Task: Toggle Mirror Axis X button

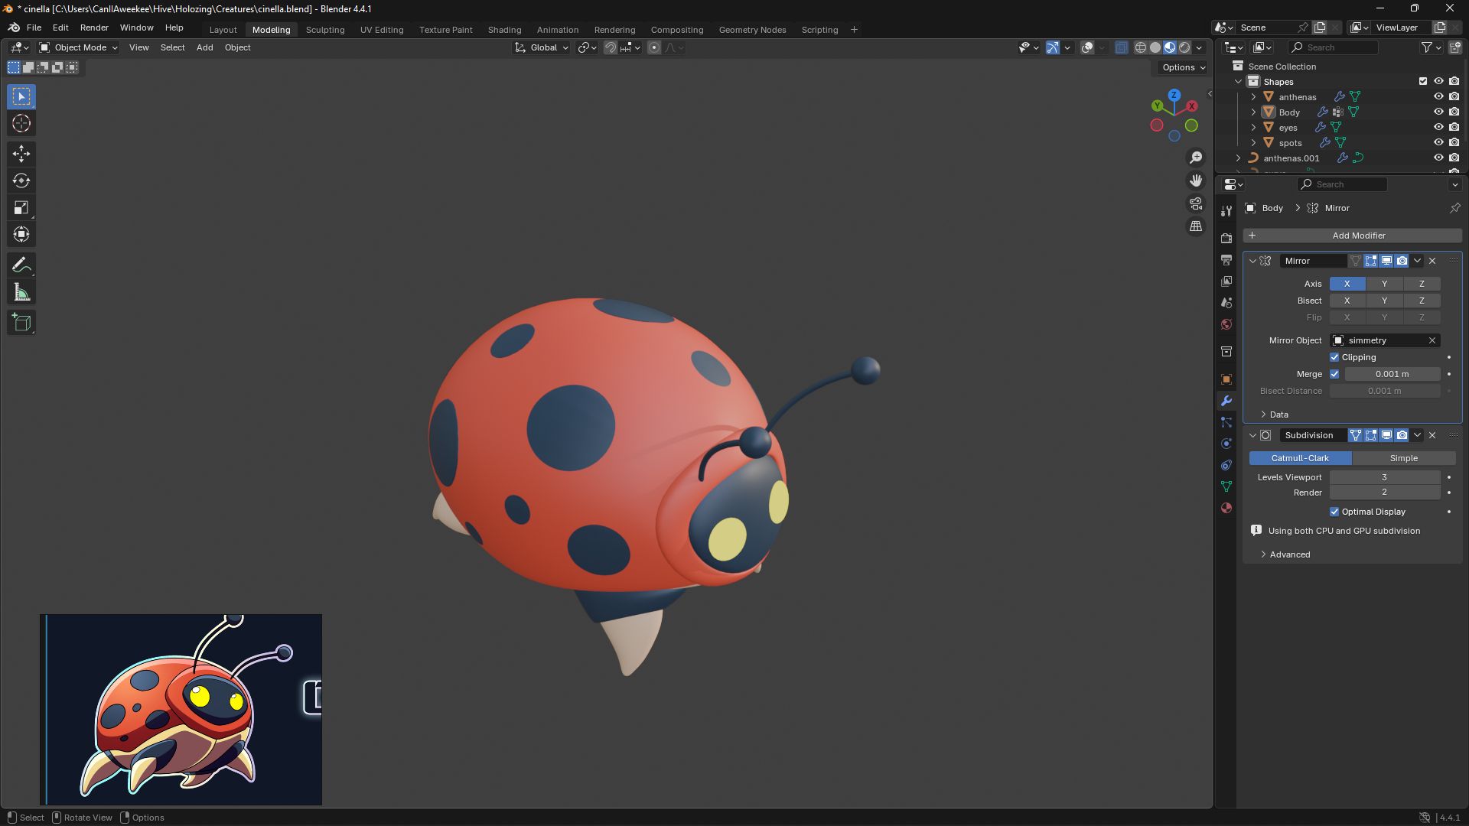Action: [1347, 284]
